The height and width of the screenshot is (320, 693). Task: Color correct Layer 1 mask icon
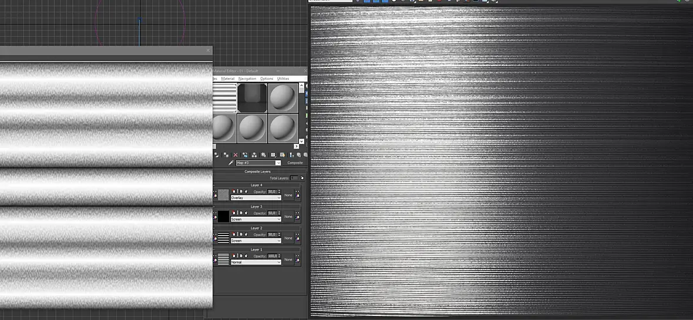pos(297,260)
